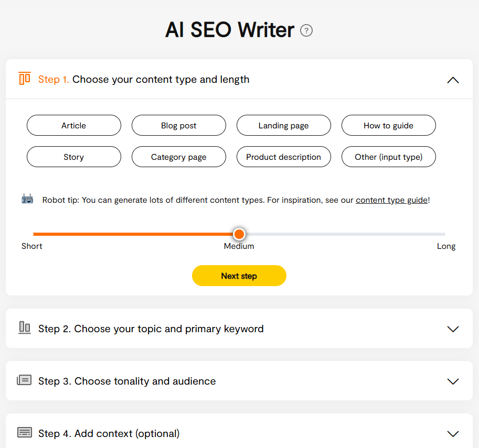Expand Step 4 add context section
Image resolution: width=479 pixels, height=448 pixels.
point(453,433)
